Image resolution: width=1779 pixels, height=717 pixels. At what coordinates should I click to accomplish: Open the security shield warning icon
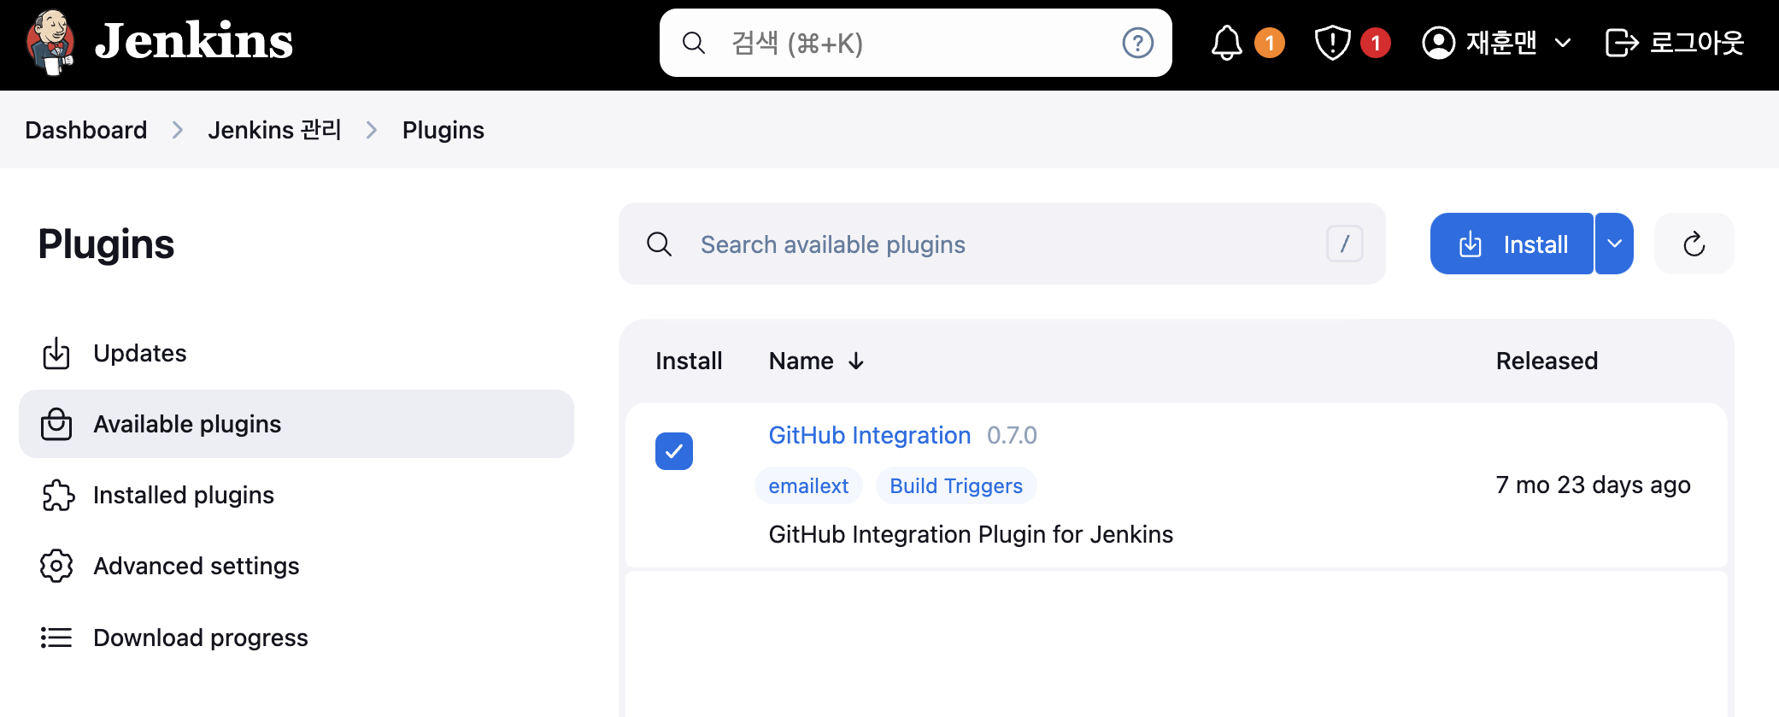tap(1332, 43)
